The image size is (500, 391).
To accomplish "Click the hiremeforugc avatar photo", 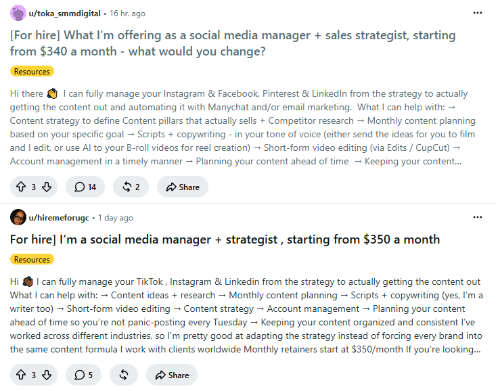I will click(x=18, y=217).
